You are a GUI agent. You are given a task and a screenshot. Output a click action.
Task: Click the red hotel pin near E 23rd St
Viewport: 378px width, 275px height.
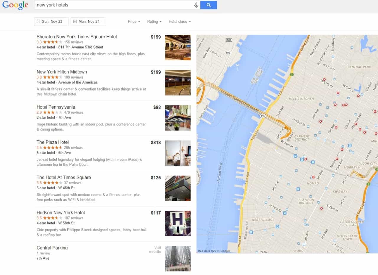click(x=321, y=208)
